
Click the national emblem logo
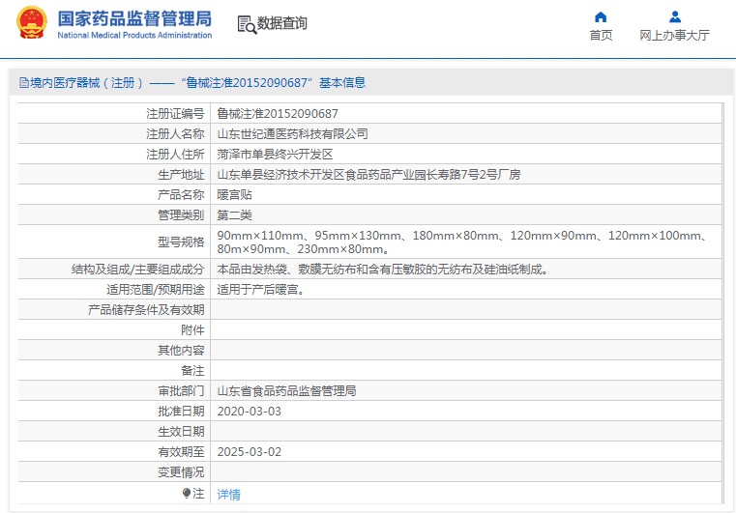(31, 23)
